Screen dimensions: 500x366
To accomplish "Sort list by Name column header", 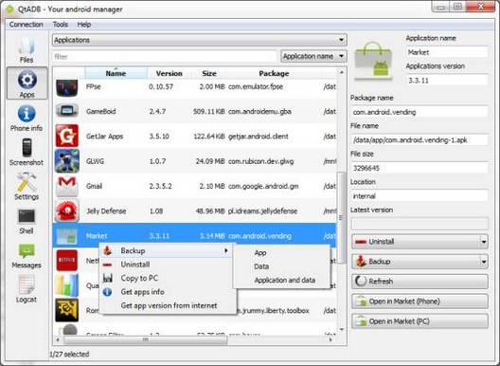I will 116,73.
